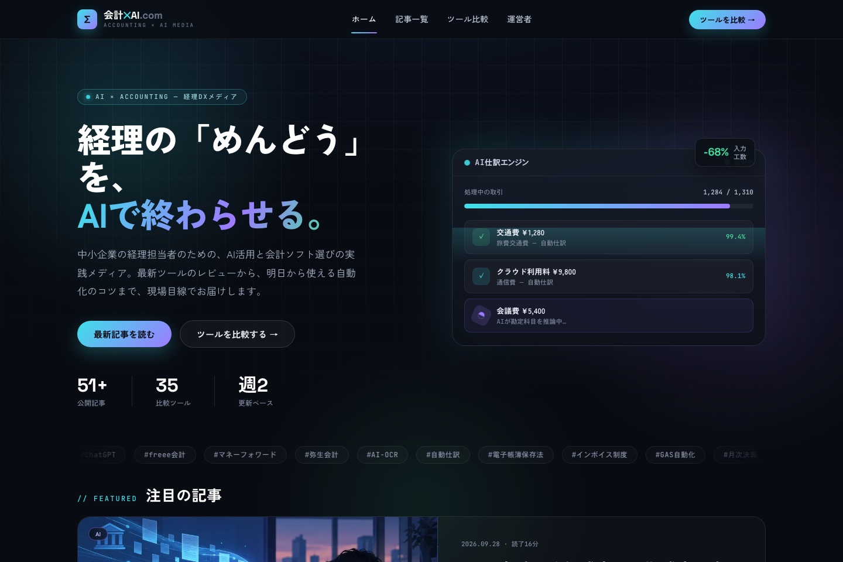Click the 最新記事を読む button
Screen dimensions: 843x562
pyautogui.click(x=124, y=334)
